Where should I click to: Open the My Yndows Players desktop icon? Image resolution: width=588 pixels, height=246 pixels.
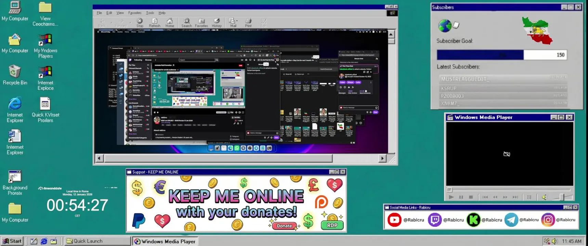pyautogui.click(x=45, y=46)
